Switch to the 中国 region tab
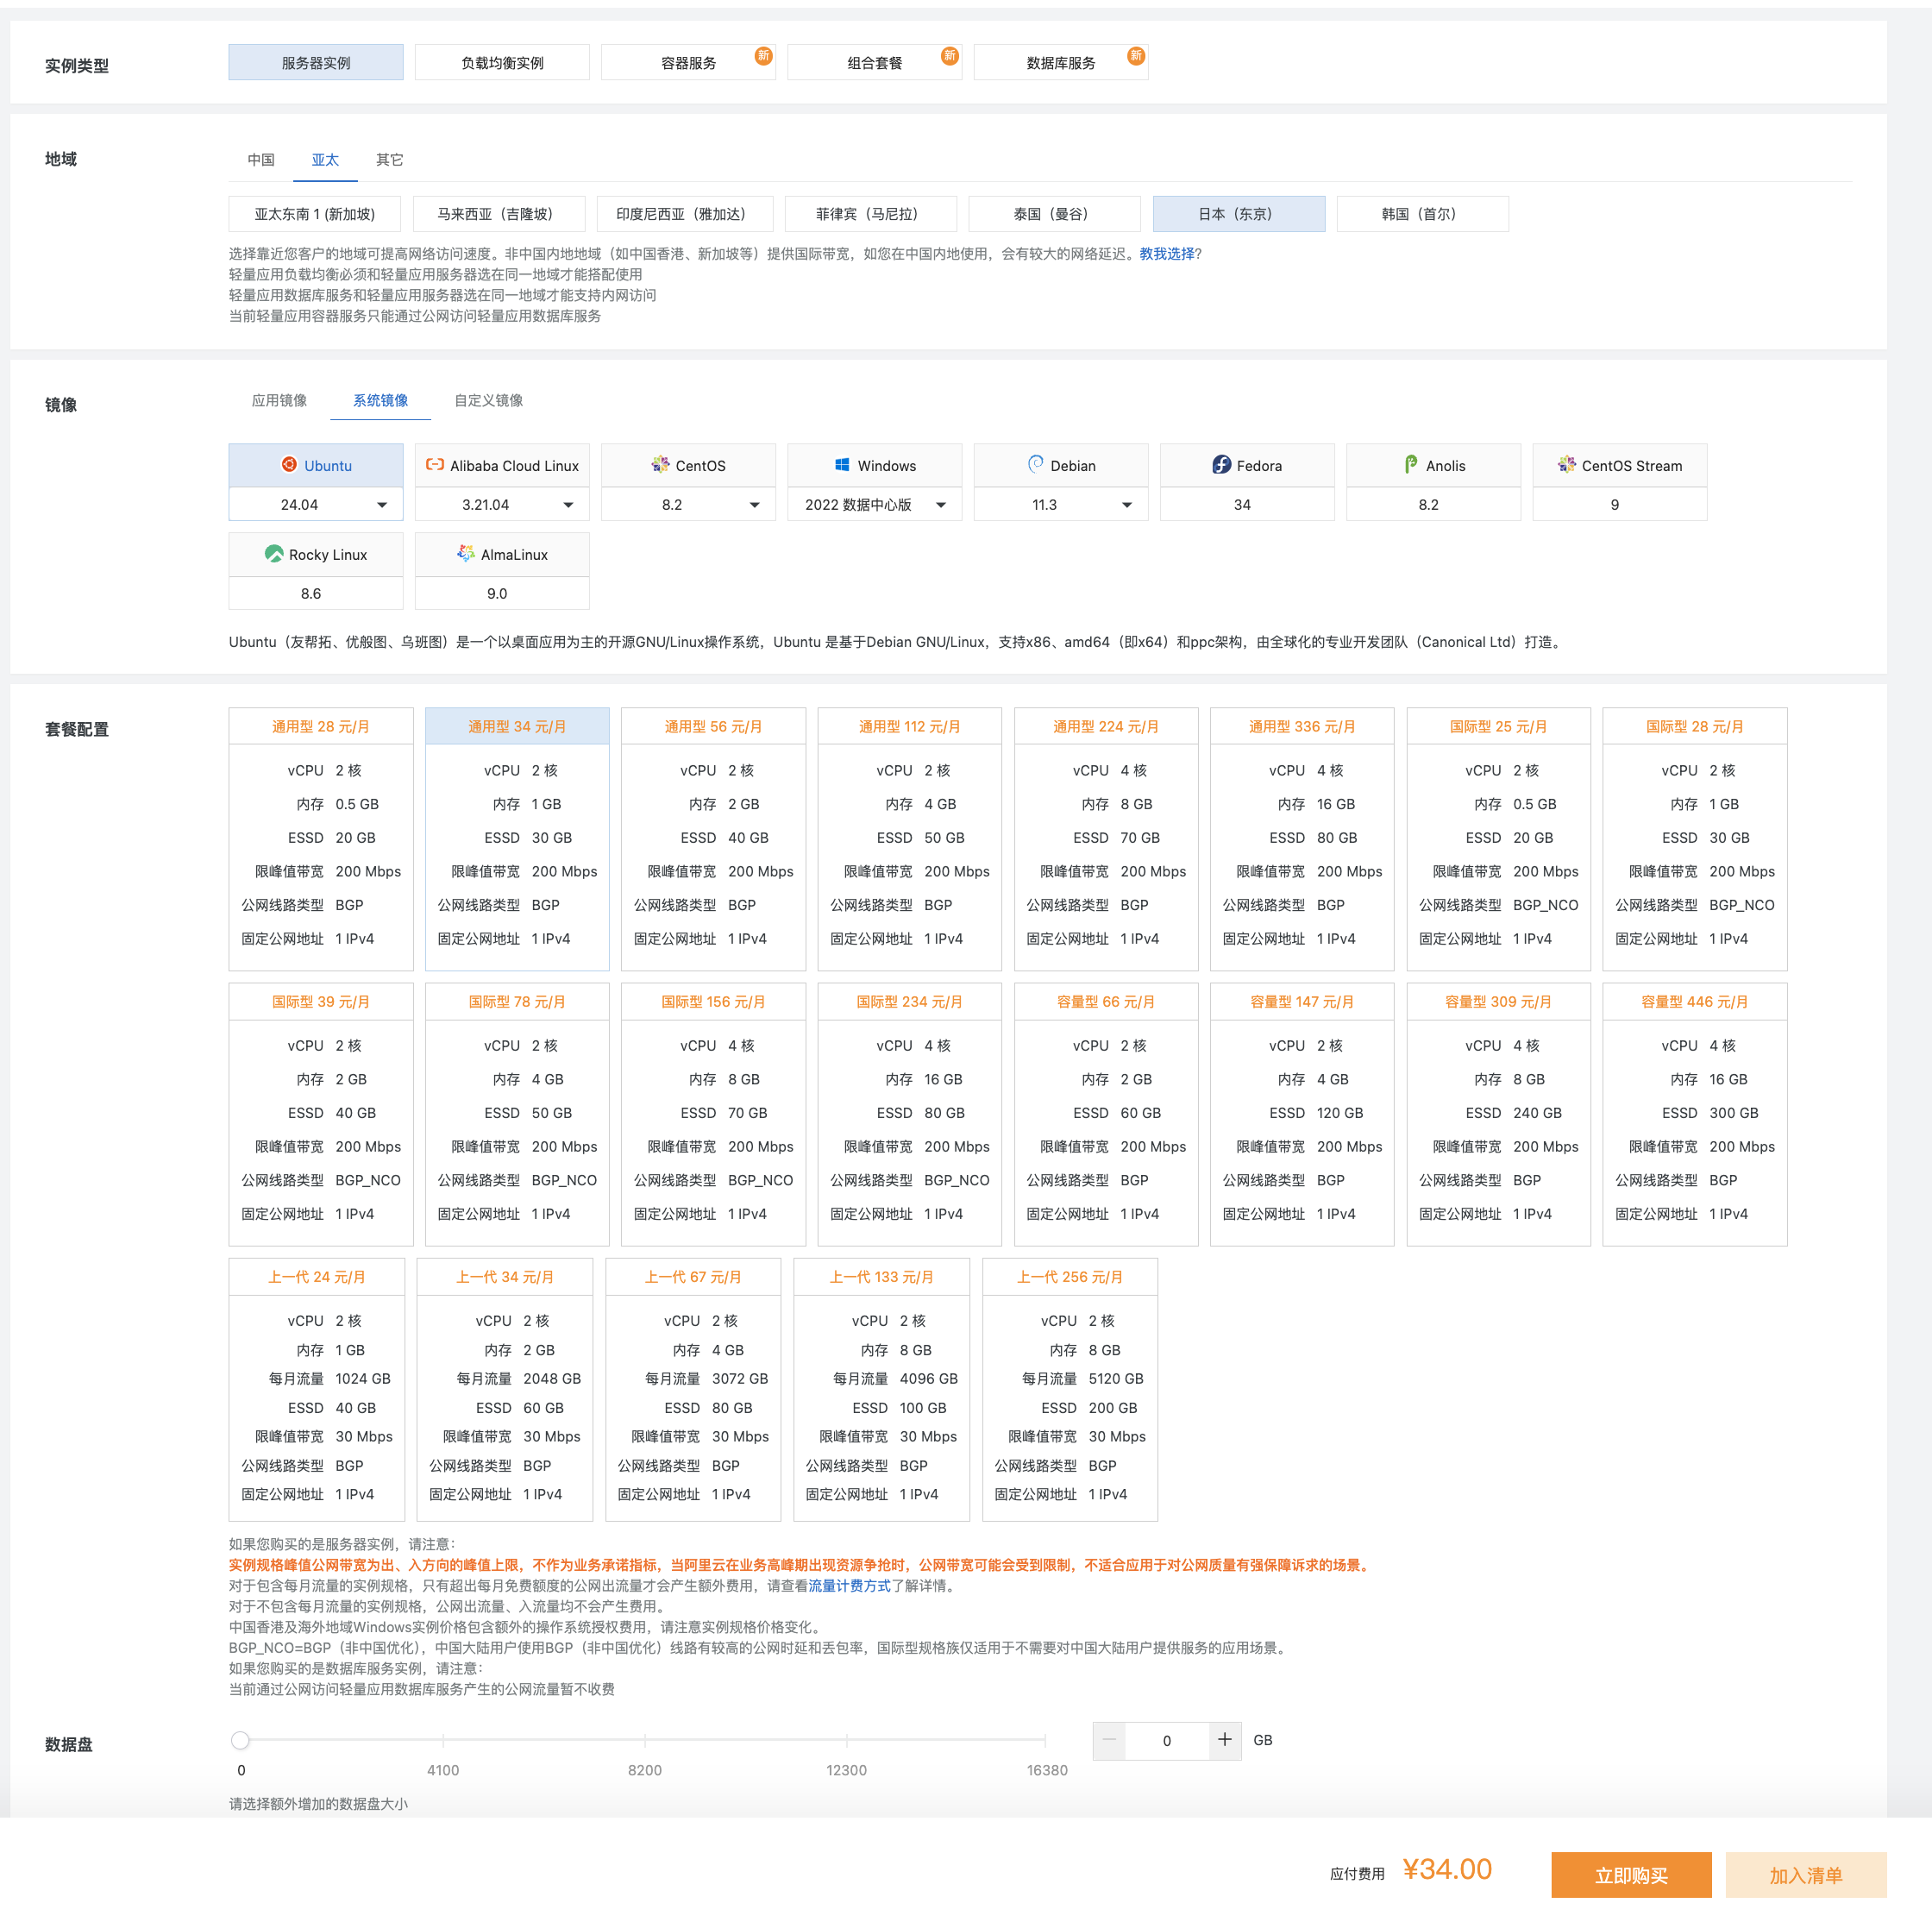The width and height of the screenshot is (1932, 1922). [261, 159]
